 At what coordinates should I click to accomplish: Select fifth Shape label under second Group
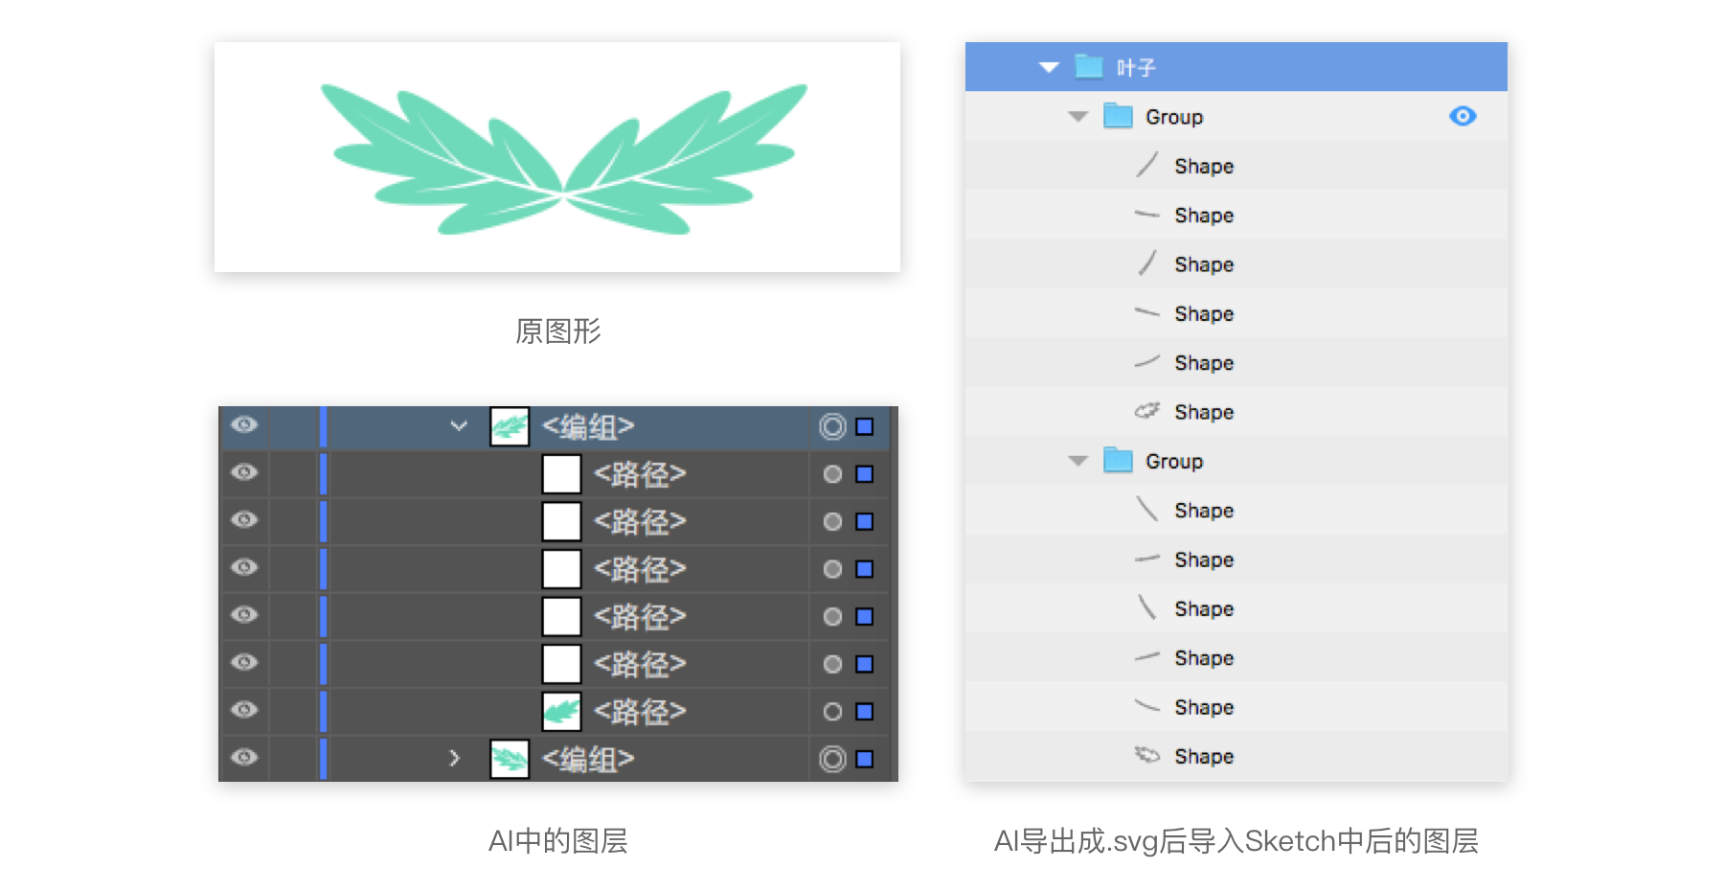[x=1204, y=706]
